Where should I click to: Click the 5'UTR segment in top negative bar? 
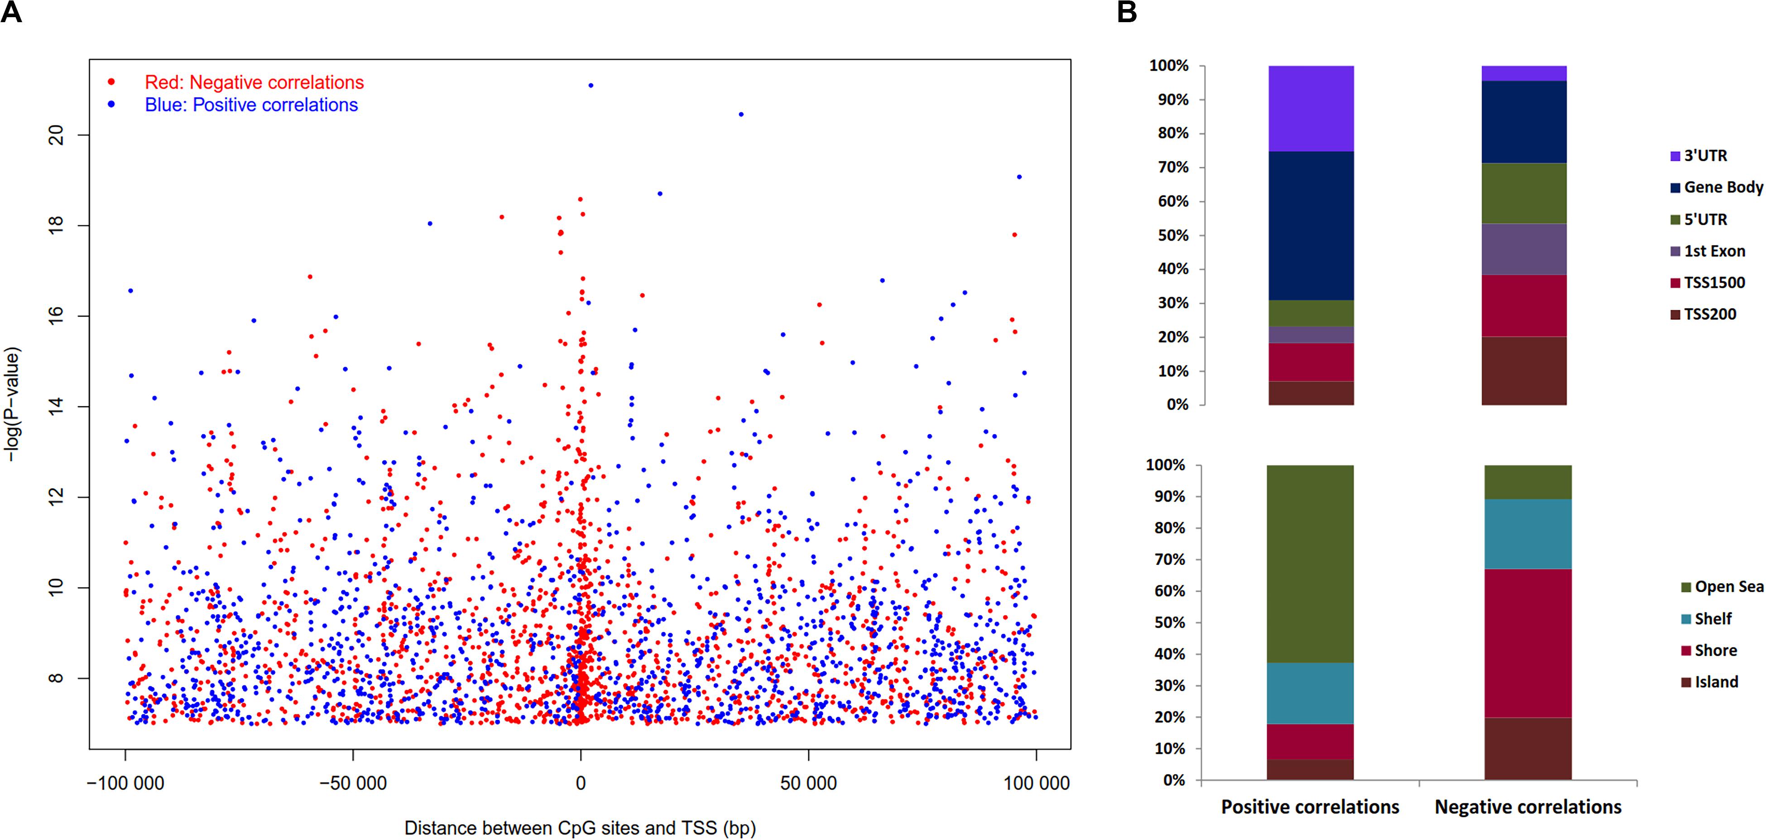click(x=1524, y=194)
